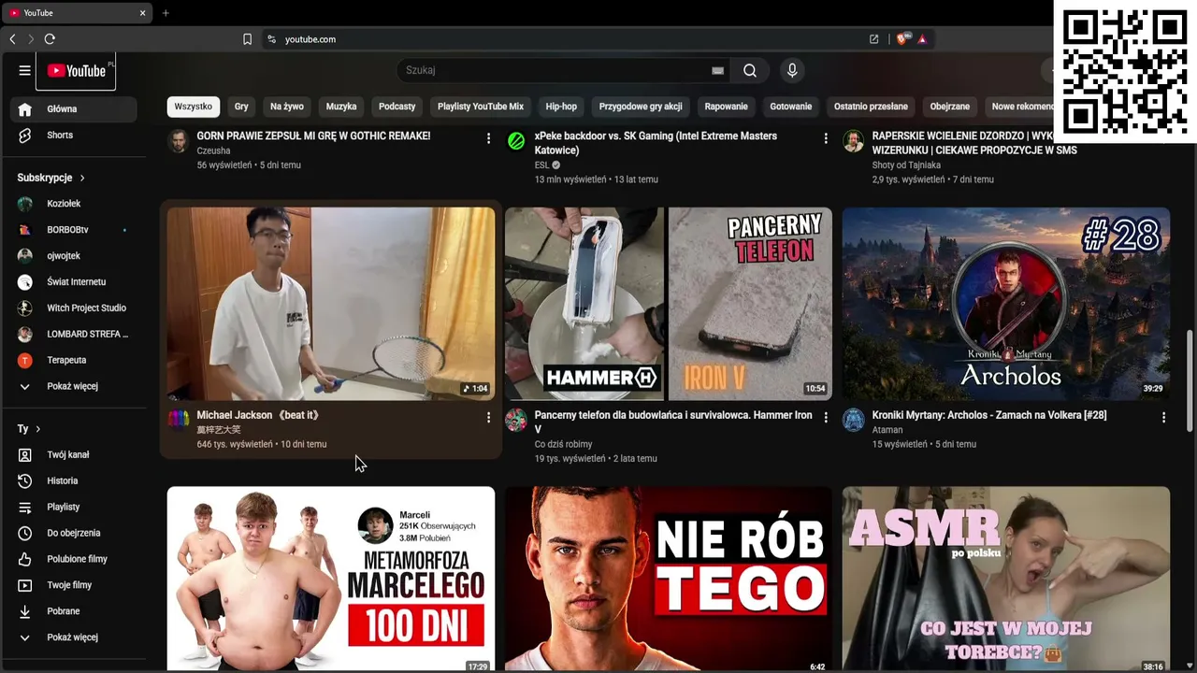
Task: Open the YouTube guide hamburger menu
Action: coord(25,70)
